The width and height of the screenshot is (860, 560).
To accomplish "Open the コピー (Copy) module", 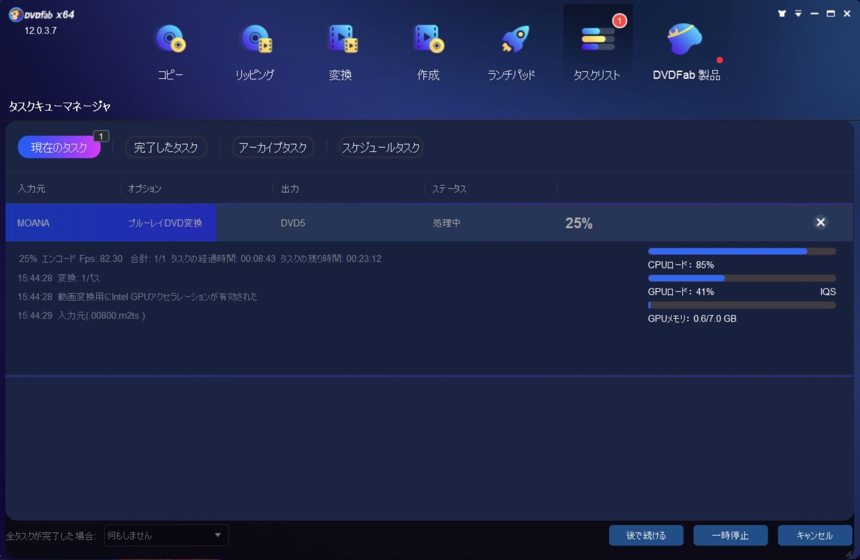I will coord(170,52).
